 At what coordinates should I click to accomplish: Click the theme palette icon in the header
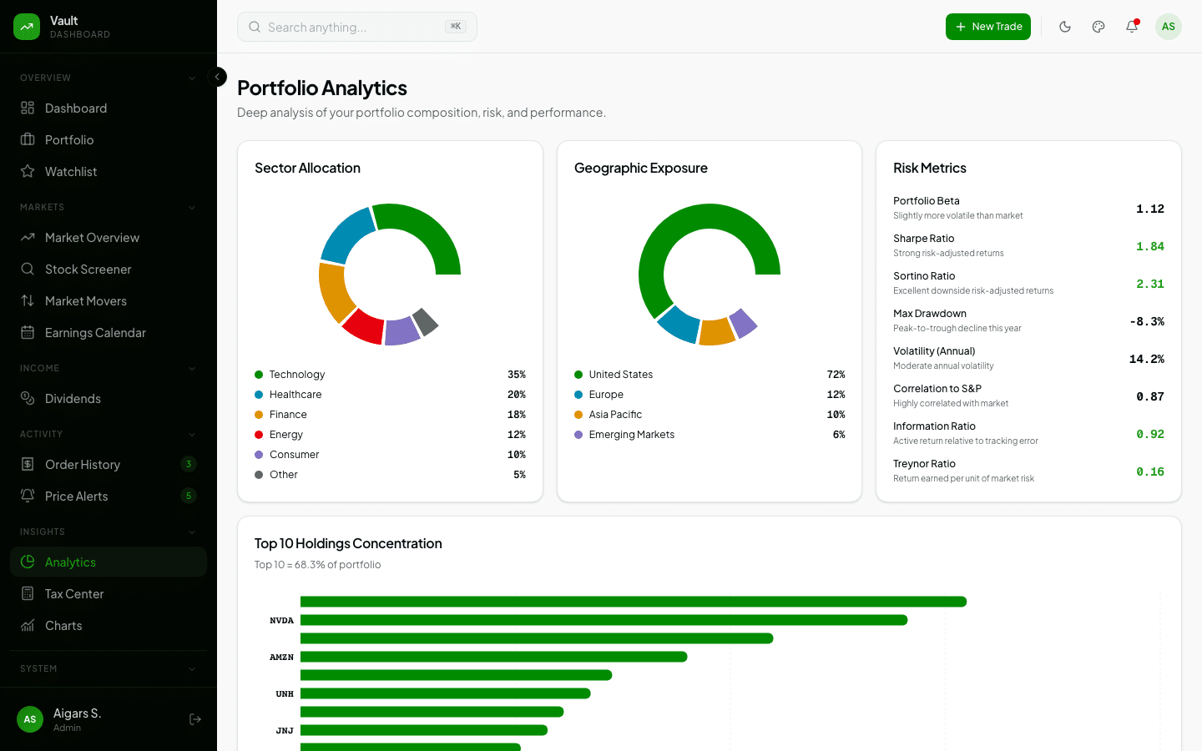pos(1098,27)
